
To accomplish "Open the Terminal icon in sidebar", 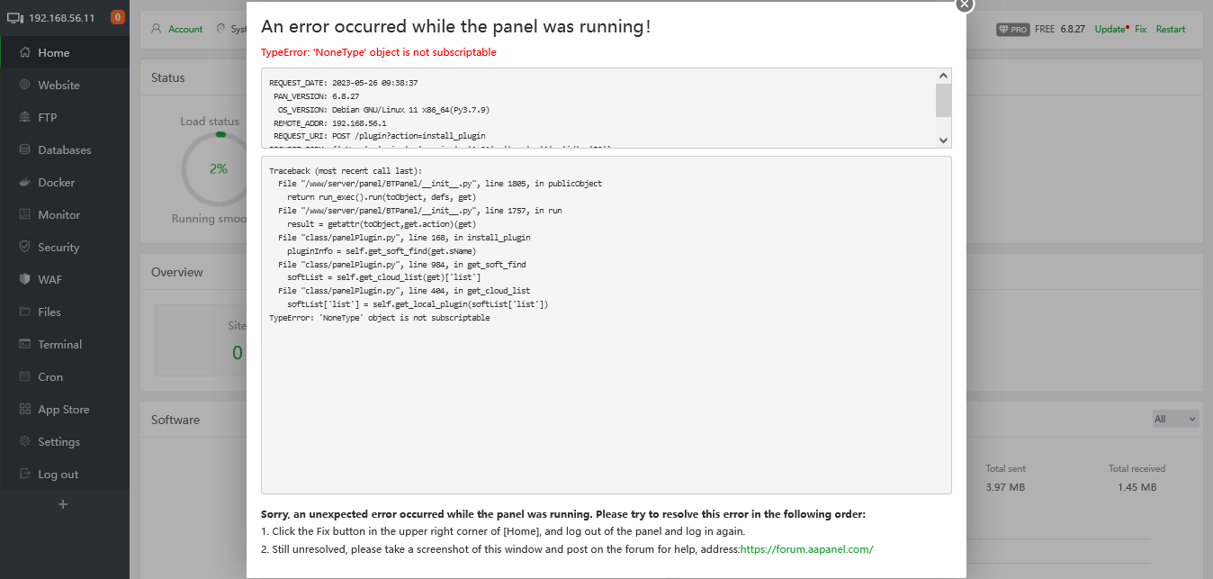I will tap(25, 344).
